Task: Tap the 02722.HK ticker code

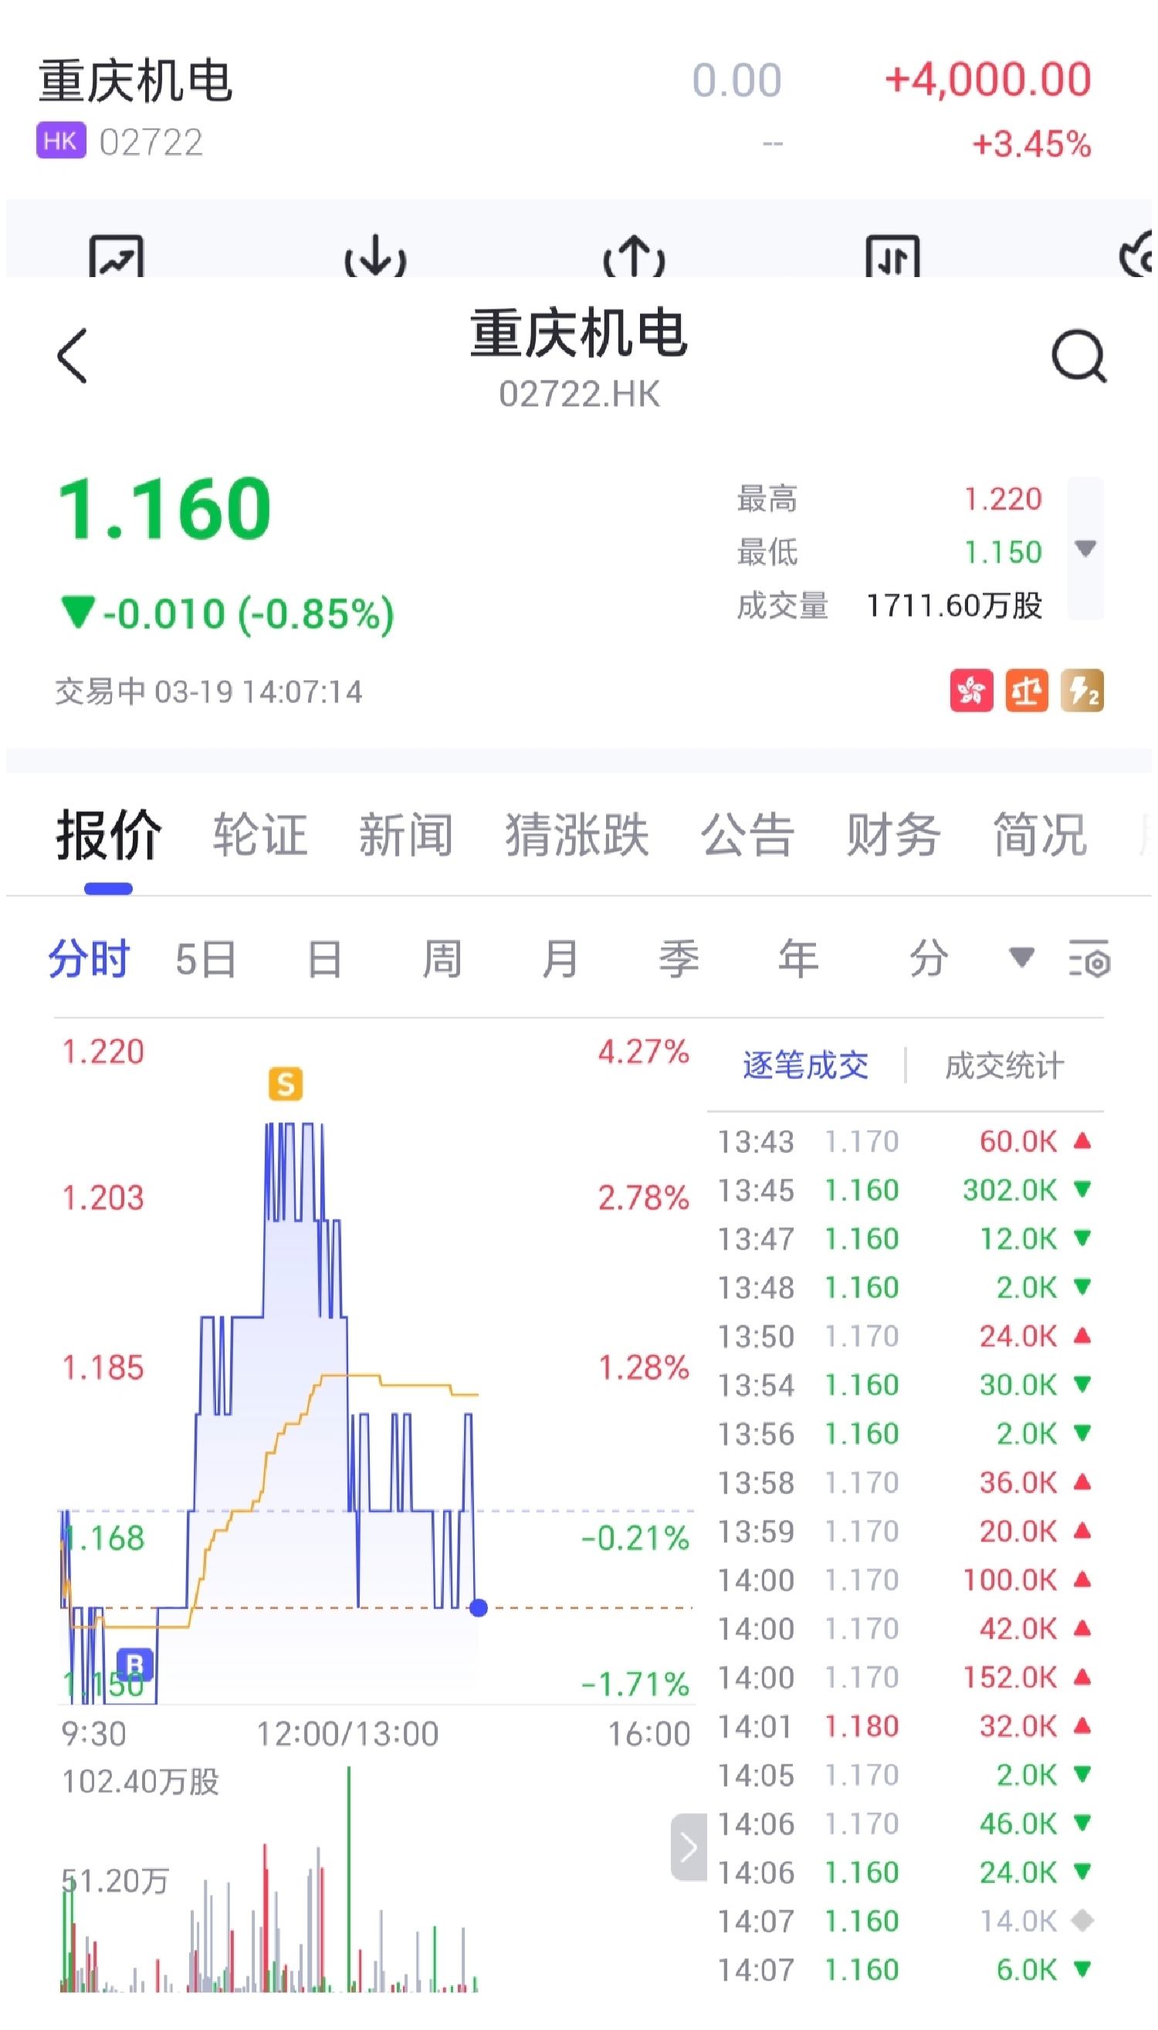Action: tap(578, 394)
